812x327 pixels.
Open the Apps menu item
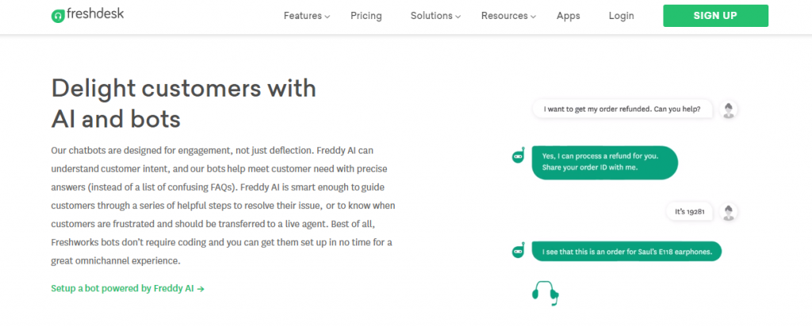568,16
